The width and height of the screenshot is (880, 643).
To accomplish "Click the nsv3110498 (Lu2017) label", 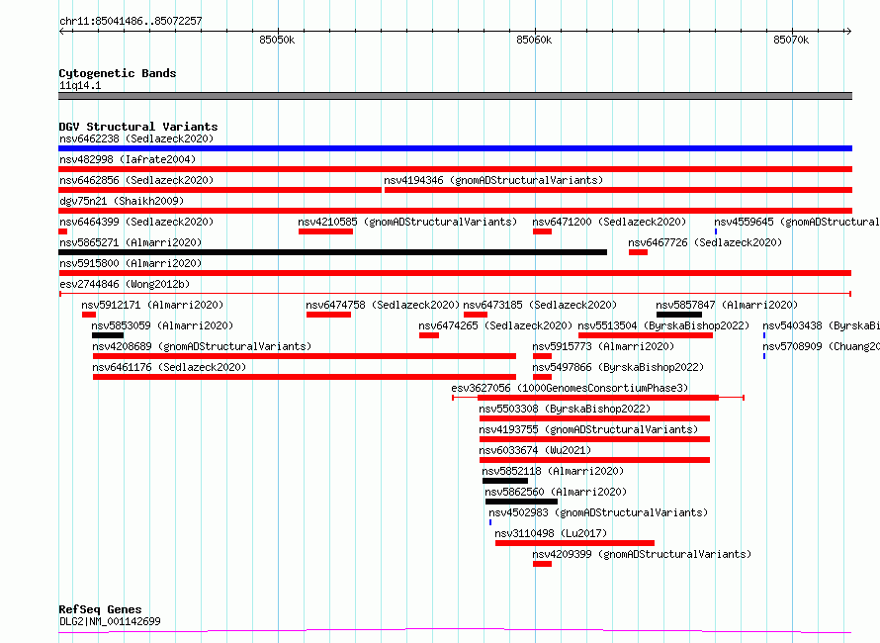I will pyautogui.click(x=551, y=533).
